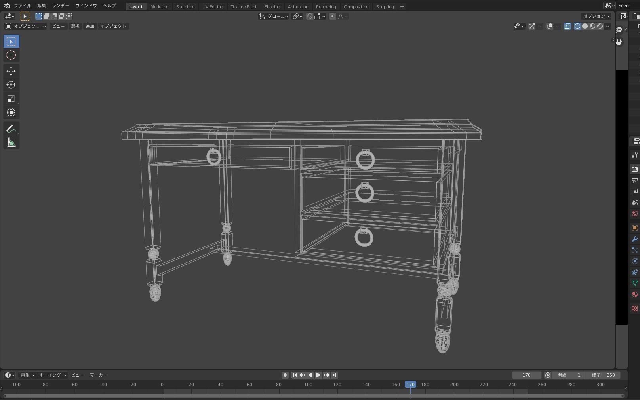
Task: Select the Measure tool
Action: [x=11, y=142]
